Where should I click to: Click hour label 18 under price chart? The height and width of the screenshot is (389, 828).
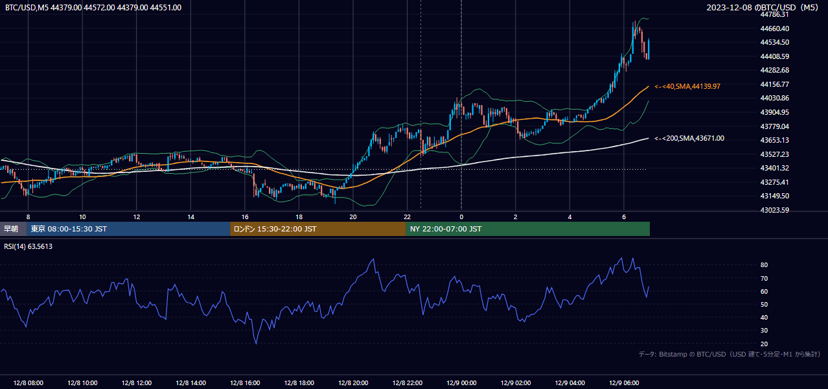[299, 217]
